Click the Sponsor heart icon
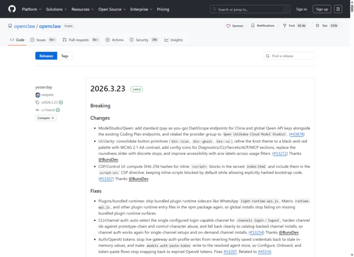354x257 pixels. [228, 26]
